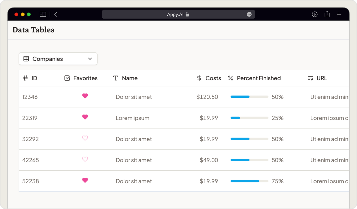The height and width of the screenshot is (209, 357).
Task: Select the Name column header
Action: coord(130,78)
